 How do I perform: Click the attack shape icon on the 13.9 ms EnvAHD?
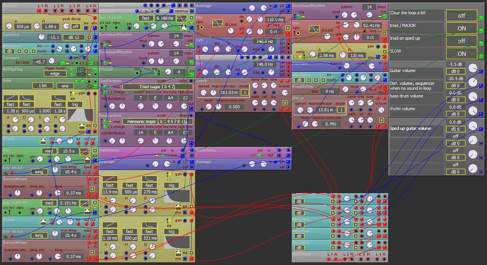pyautogui.click(x=110, y=179)
